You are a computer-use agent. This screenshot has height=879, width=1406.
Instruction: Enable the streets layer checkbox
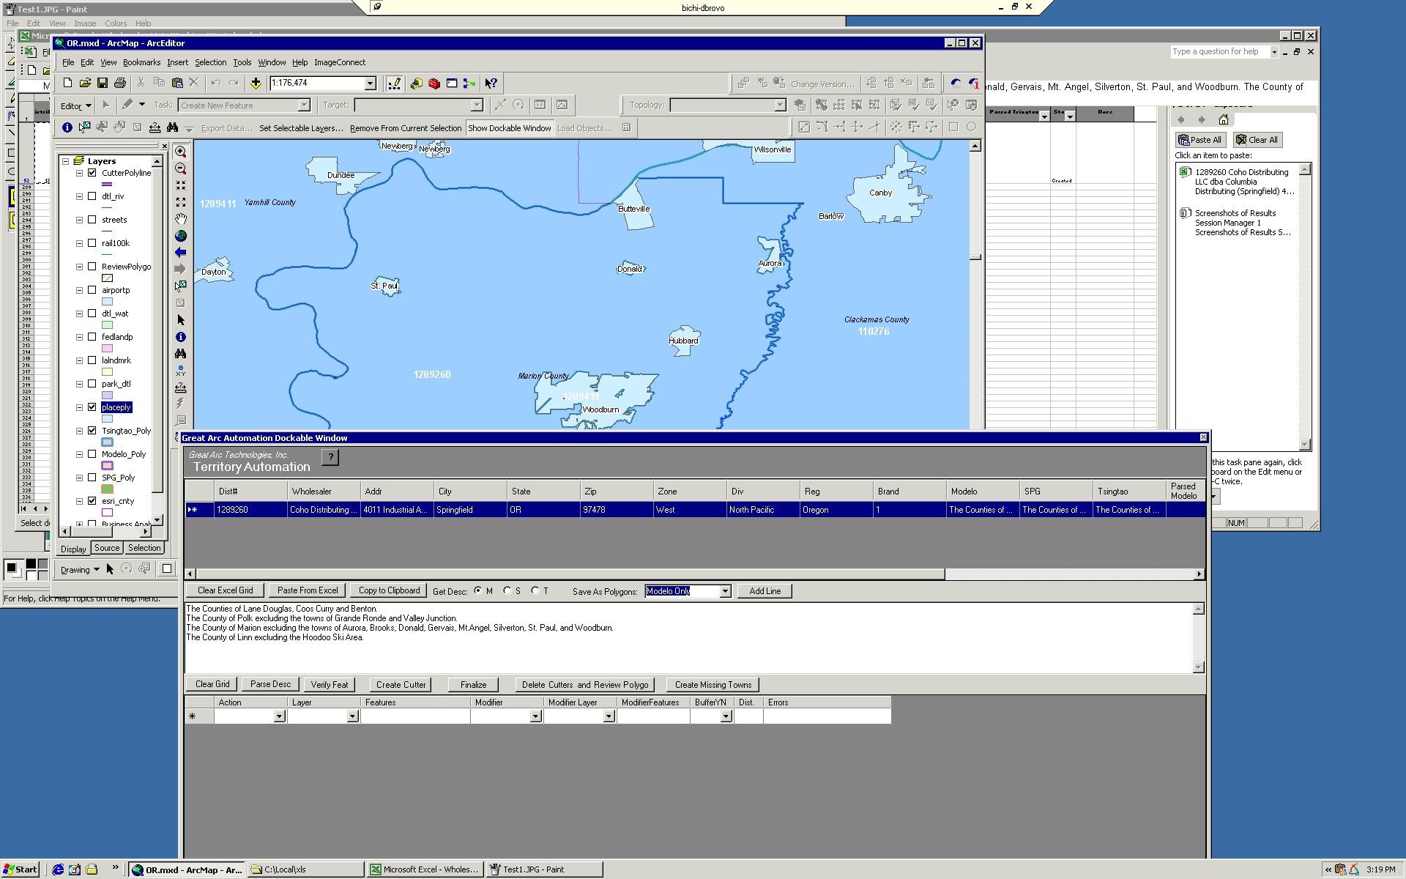(x=92, y=220)
